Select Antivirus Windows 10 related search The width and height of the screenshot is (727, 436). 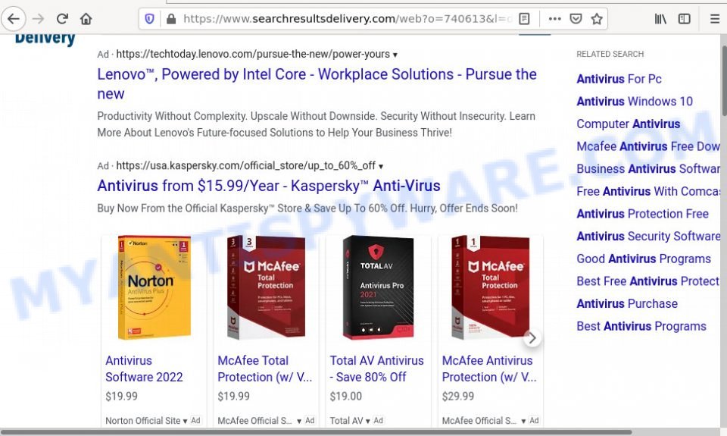pos(635,101)
